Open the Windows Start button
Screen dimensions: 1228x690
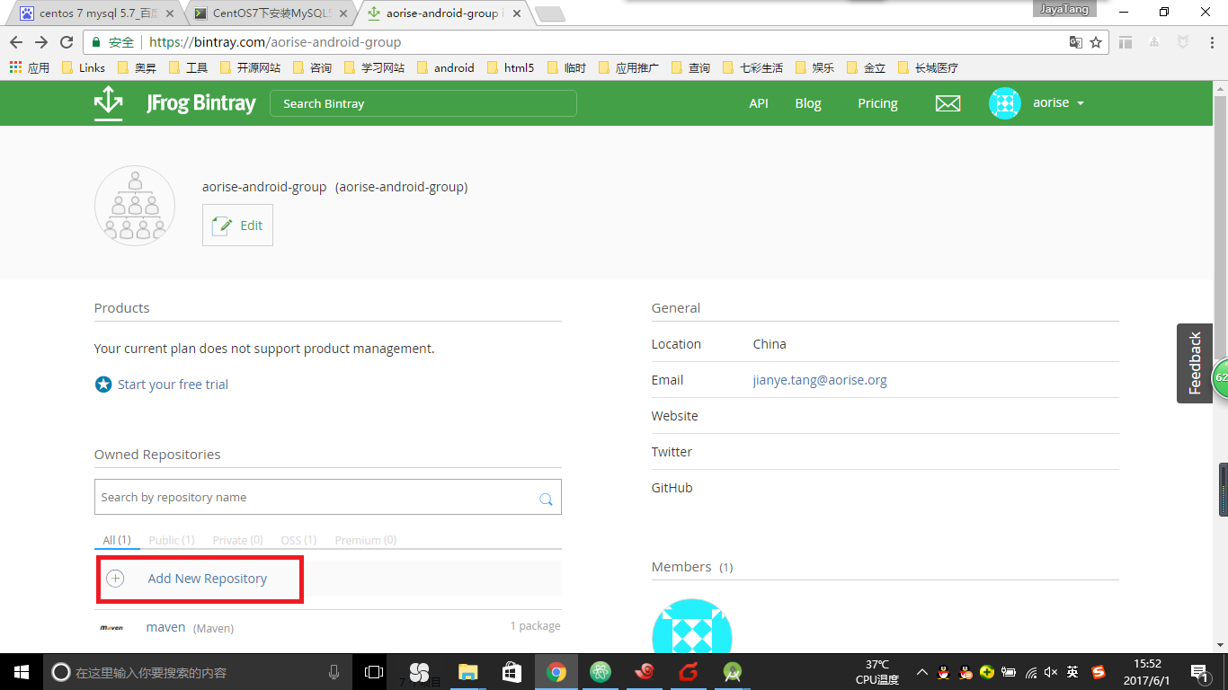[x=22, y=672]
